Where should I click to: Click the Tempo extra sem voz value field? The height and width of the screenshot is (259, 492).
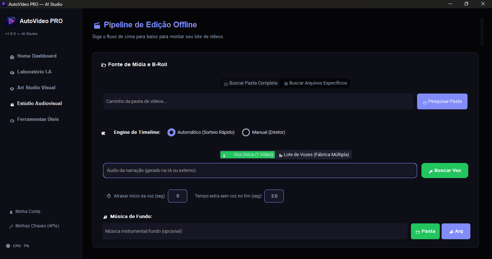pyautogui.click(x=274, y=196)
